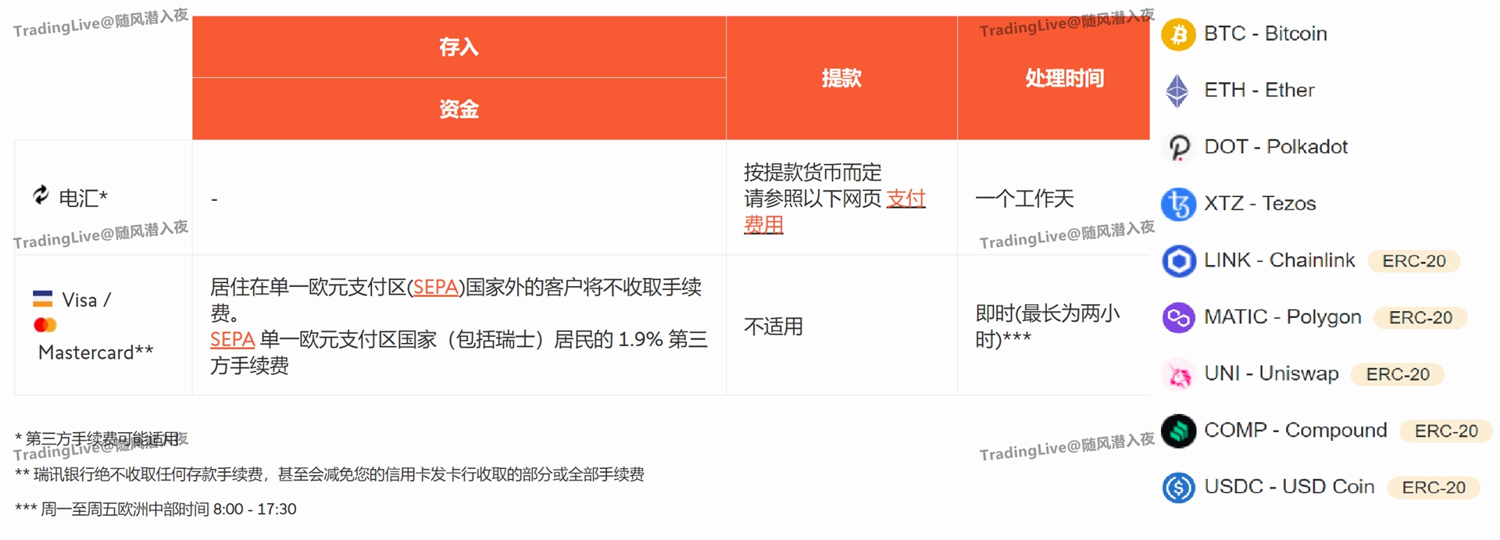Select the 资金 sub-header
Screen dimensions: 1500x540
tap(459, 109)
